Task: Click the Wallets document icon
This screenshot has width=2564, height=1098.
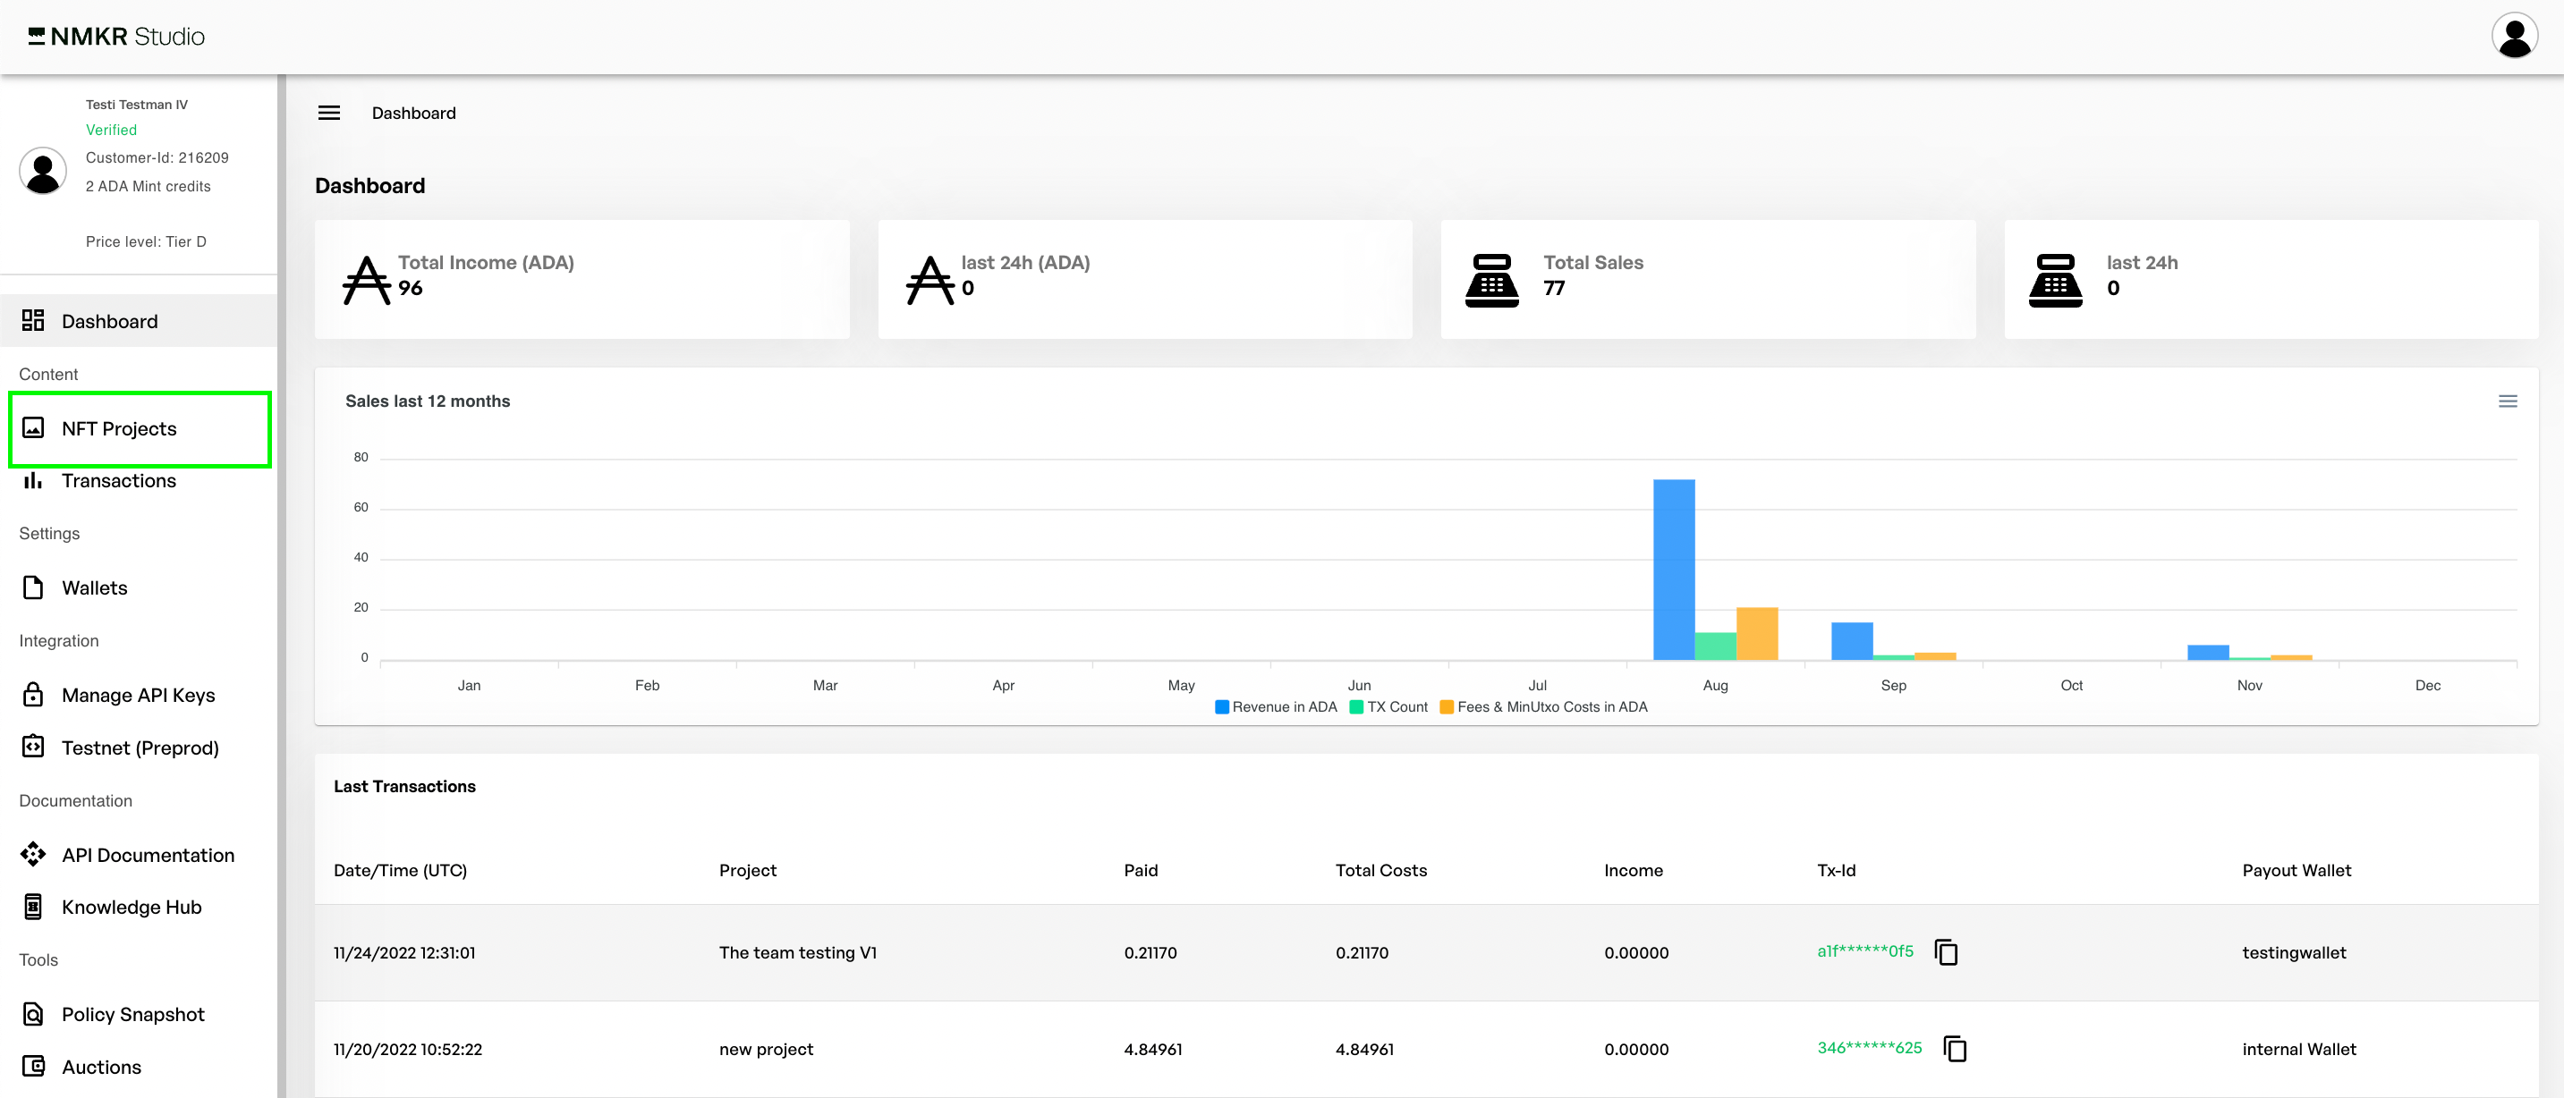Action: 33,587
